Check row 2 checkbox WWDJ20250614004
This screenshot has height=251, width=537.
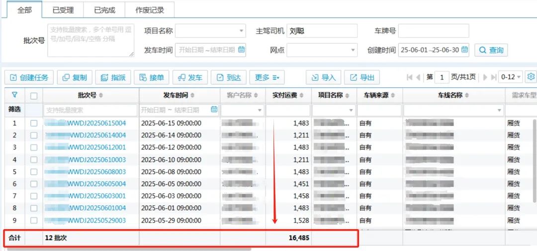click(x=34, y=135)
